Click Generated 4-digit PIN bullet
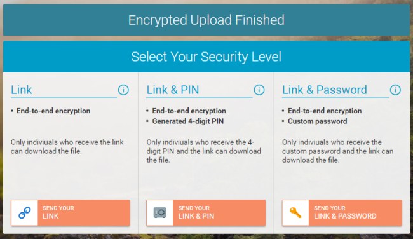 click(x=188, y=121)
